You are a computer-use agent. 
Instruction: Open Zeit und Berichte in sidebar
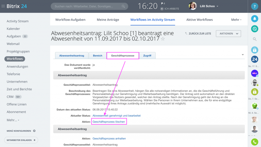point(19,89)
